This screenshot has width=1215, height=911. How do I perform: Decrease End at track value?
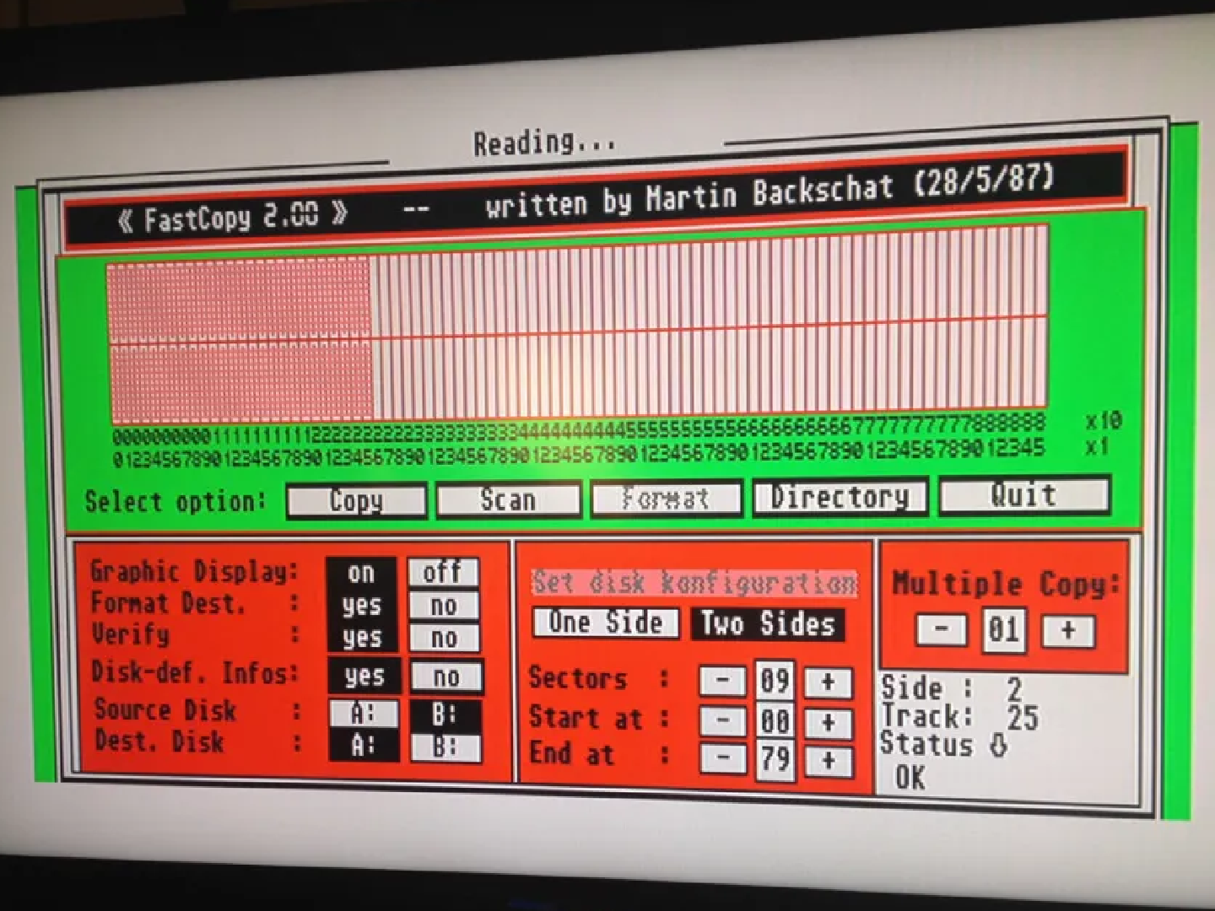[x=723, y=757]
